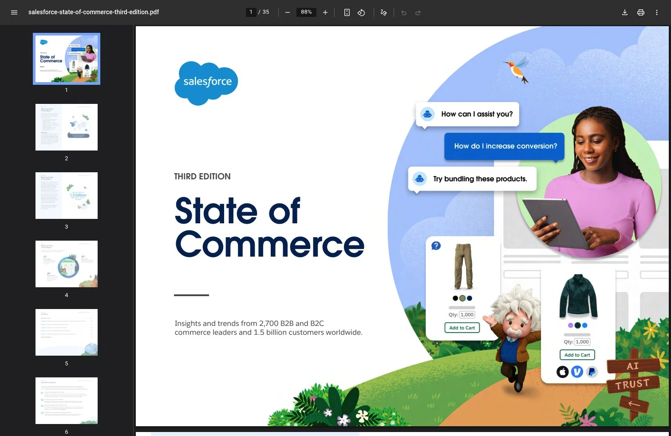Viewport: 671px width, 436px height.
Task: Click the Salesforce cloud logo
Action: coord(206,83)
